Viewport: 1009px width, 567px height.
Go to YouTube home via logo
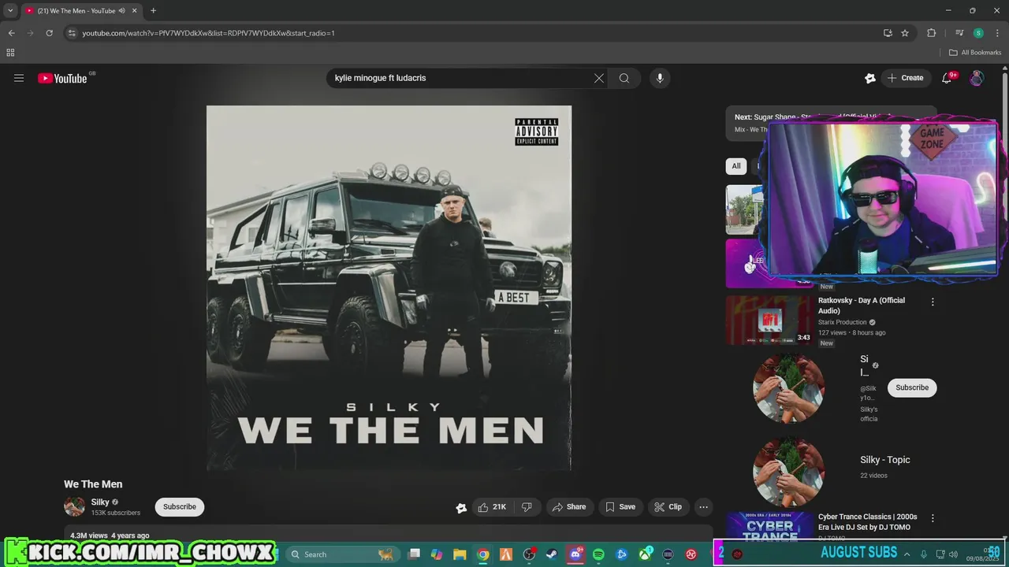point(62,78)
